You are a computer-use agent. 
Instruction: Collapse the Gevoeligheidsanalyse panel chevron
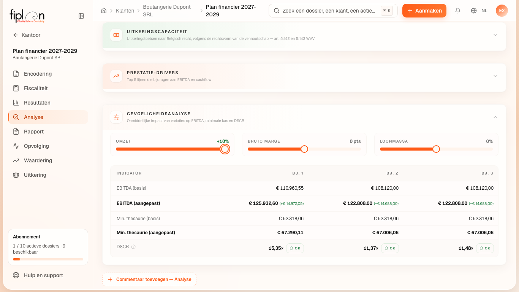[x=495, y=117]
